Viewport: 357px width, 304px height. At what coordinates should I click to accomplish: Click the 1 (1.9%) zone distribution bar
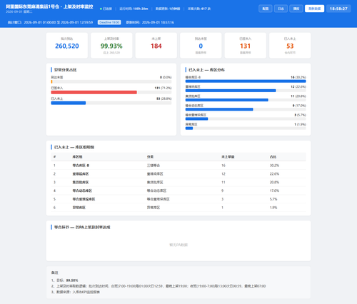click(246, 128)
